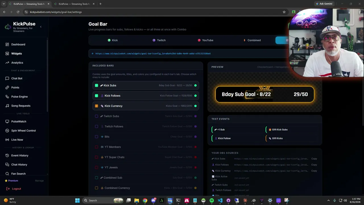Include the Combined Currency bar checkbox
The width and height of the screenshot is (364, 205).
(x=97, y=188)
